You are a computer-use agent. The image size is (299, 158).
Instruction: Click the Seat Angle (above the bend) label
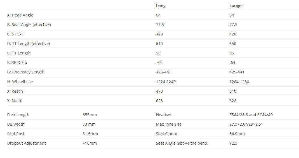[182, 143]
